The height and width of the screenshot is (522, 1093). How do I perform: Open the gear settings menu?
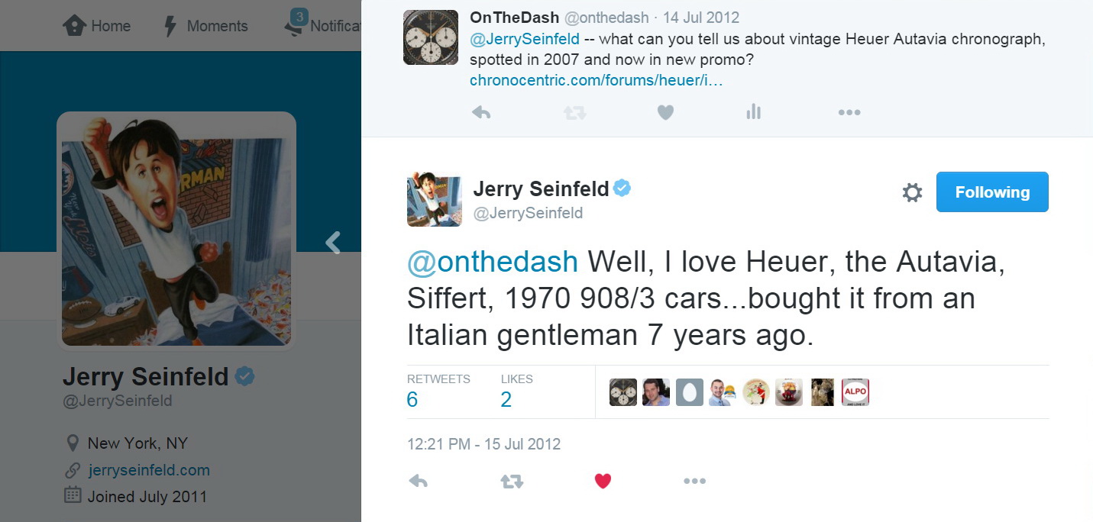[x=912, y=192]
